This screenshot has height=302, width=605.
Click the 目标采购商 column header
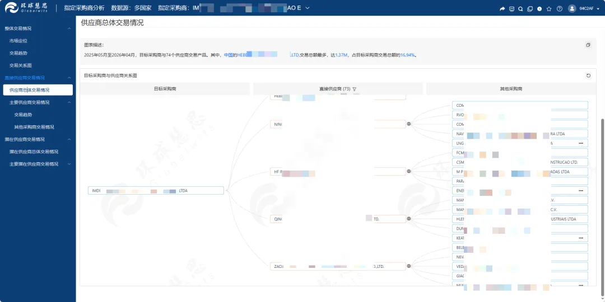(165, 89)
